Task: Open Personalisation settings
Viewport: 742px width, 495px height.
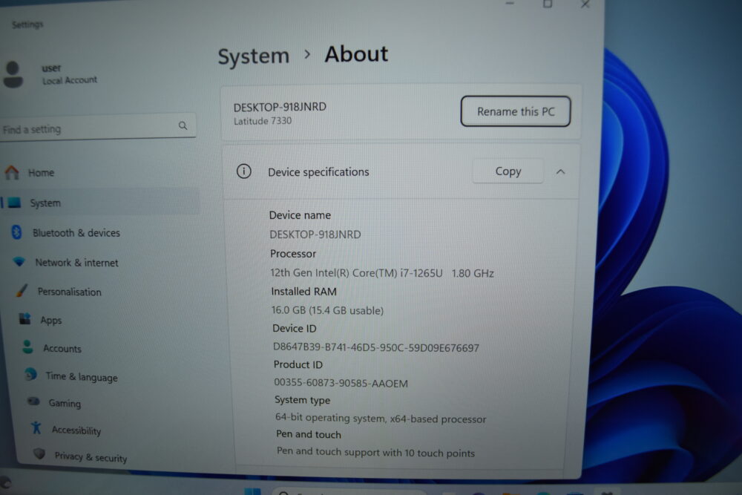Action: (x=70, y=292)
